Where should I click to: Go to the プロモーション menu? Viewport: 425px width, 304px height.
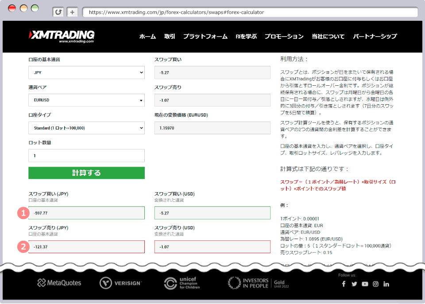pos(284,37)
